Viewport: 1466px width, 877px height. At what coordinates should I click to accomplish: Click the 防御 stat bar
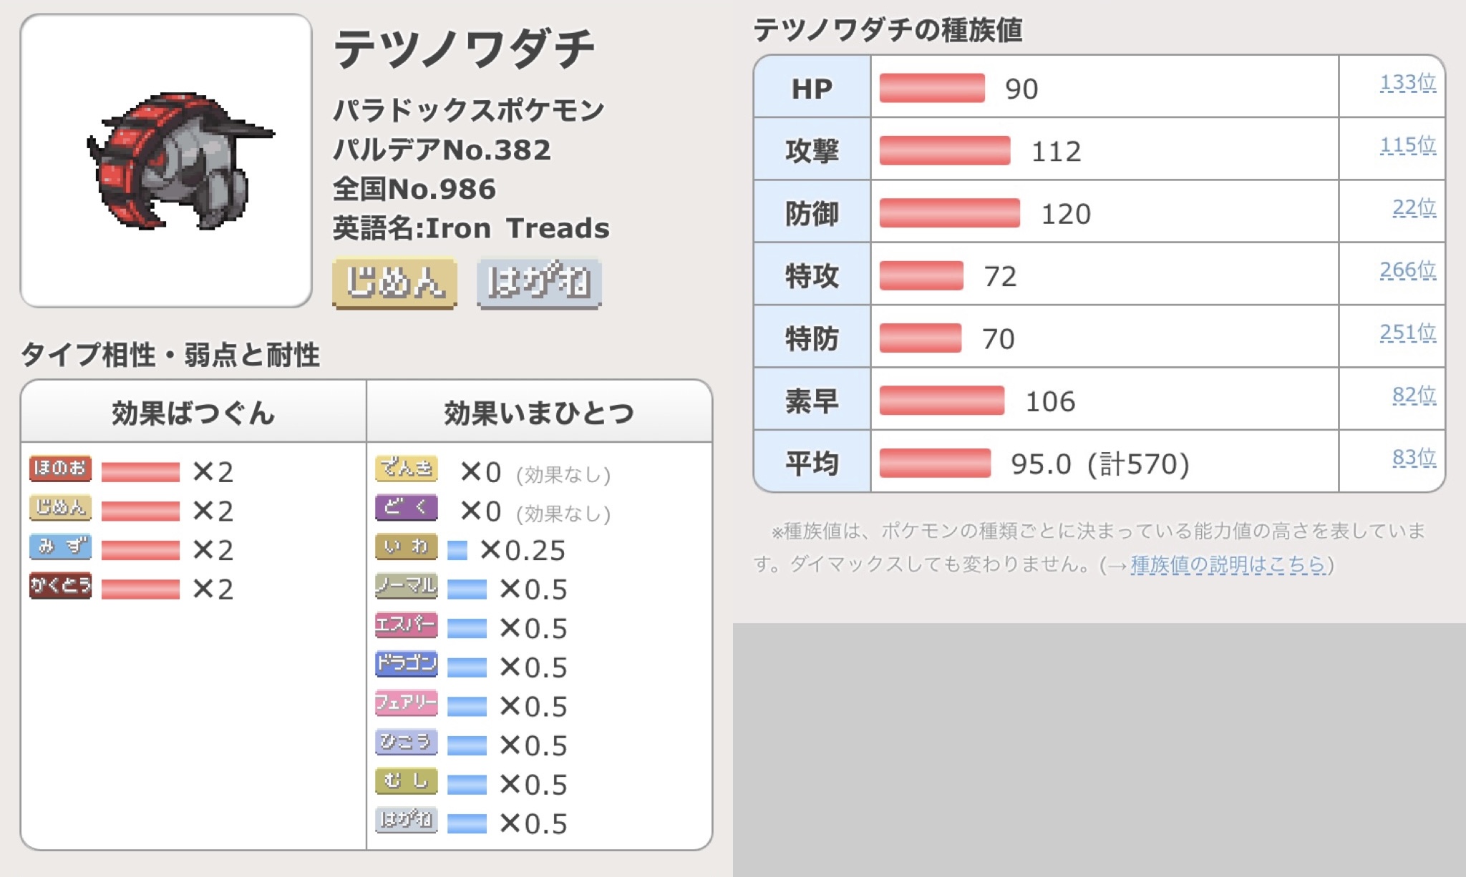point(949,213)
